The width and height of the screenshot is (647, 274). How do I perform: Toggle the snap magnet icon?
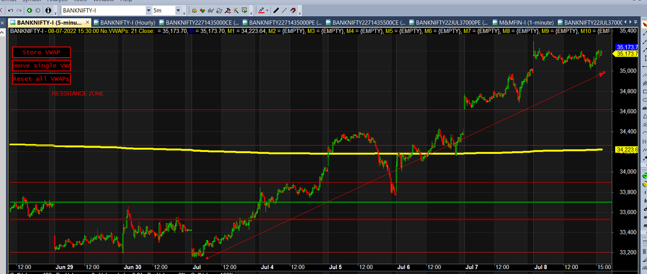[x=293, y=10]
